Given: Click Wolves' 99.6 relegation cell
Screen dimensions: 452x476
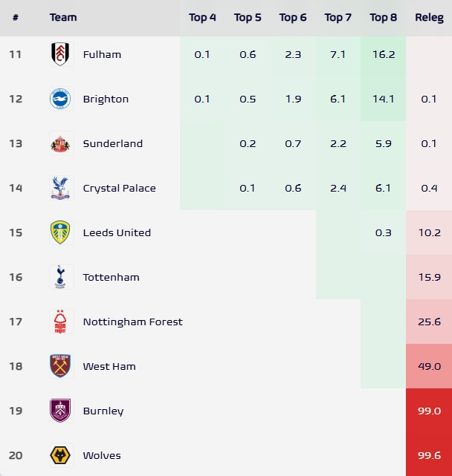Looking at the screenshot, I should coord(429,455).
